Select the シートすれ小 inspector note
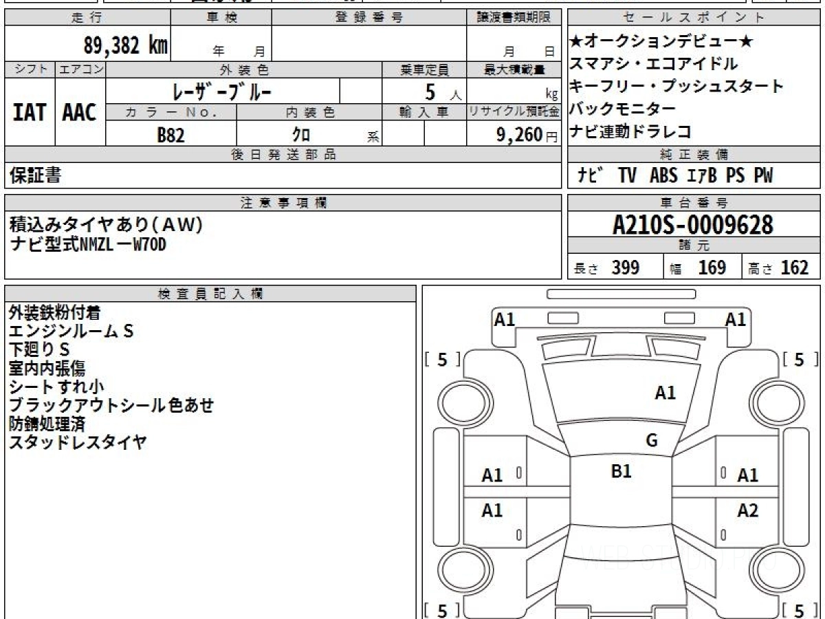This screenshot has height=619, width=825. [56, 387]
